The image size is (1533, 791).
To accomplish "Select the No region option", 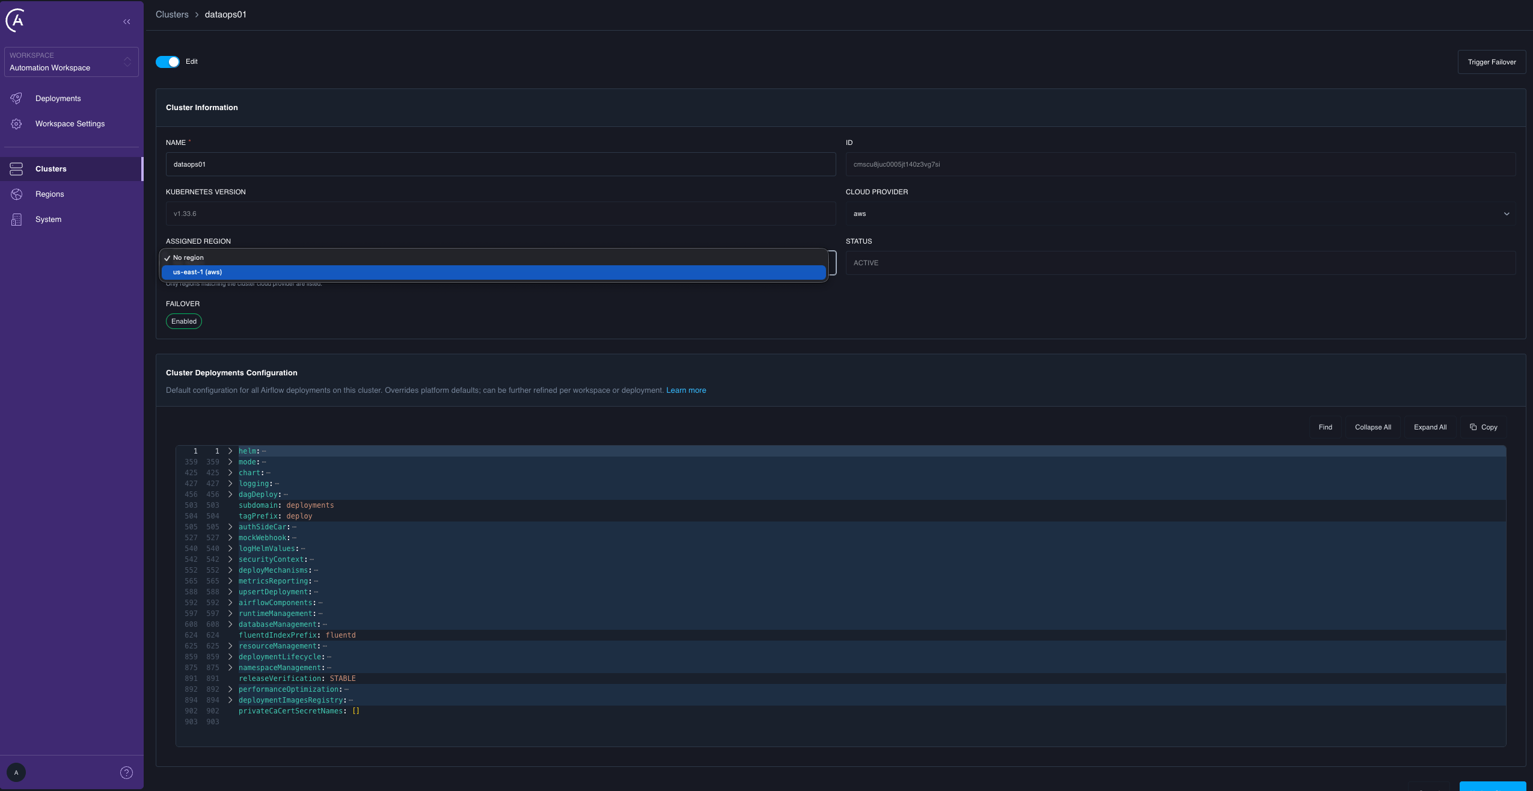I will (x=494, y=257).
